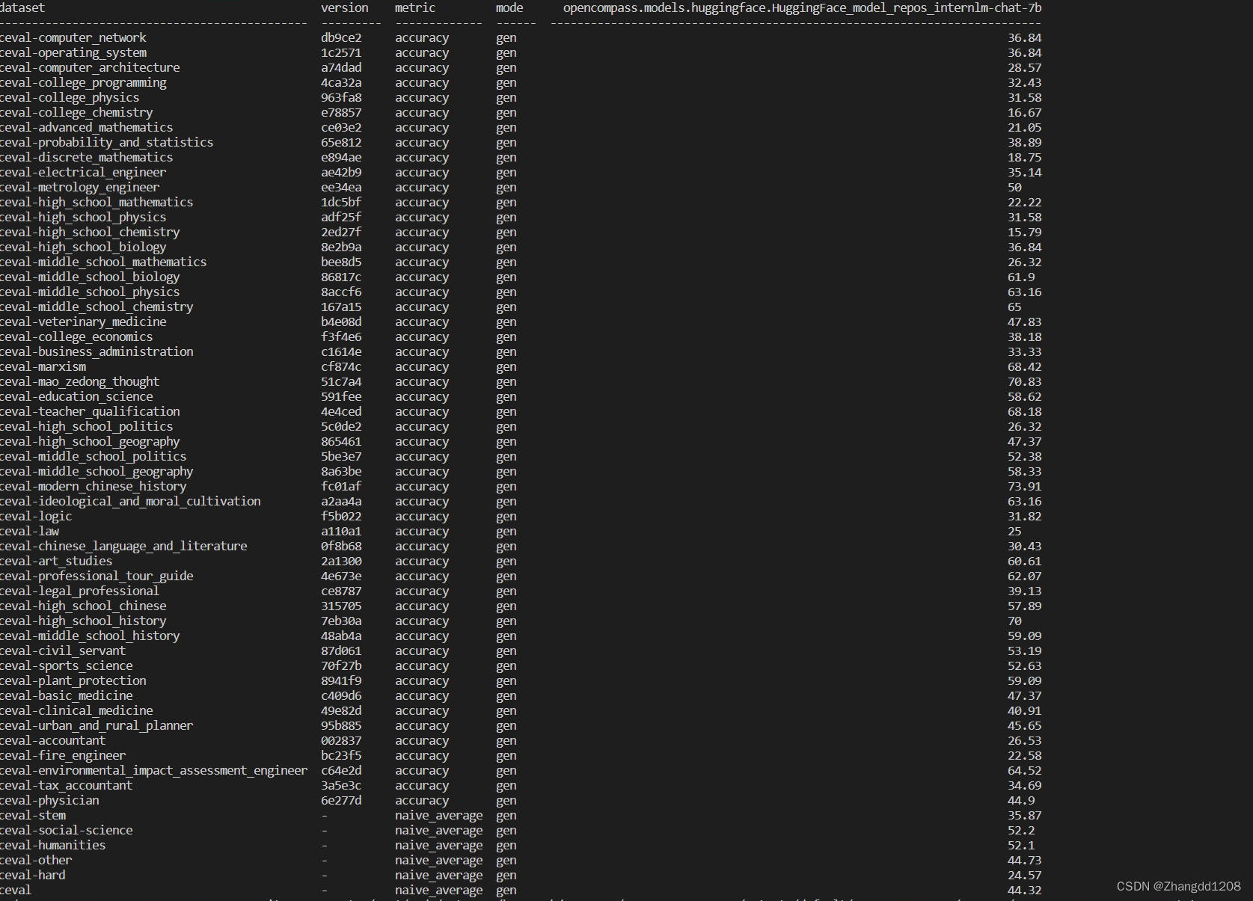Click naive_average metric in ceval-stem row
This screenshot has height=901, width=1253.
pyautogui.click(x=439, y=815)
